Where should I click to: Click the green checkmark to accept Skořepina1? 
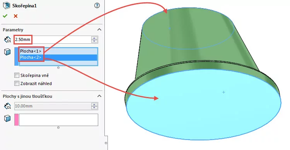tap(5, 16)
